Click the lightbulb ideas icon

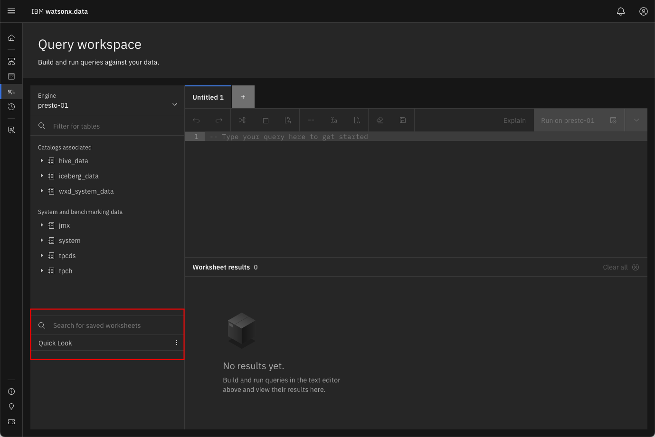pyautogui.click(x=11, y=407)
